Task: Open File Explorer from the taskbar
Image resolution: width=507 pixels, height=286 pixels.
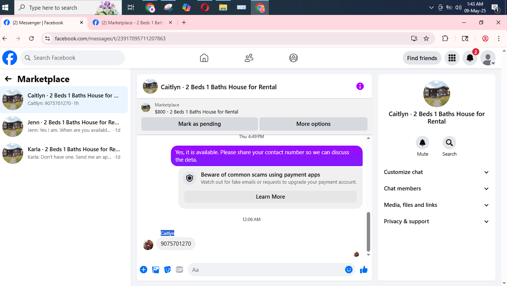Action: tap(223, 7)
